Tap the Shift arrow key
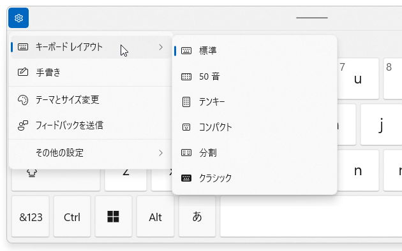402x251 pixels. coord(56,180)
